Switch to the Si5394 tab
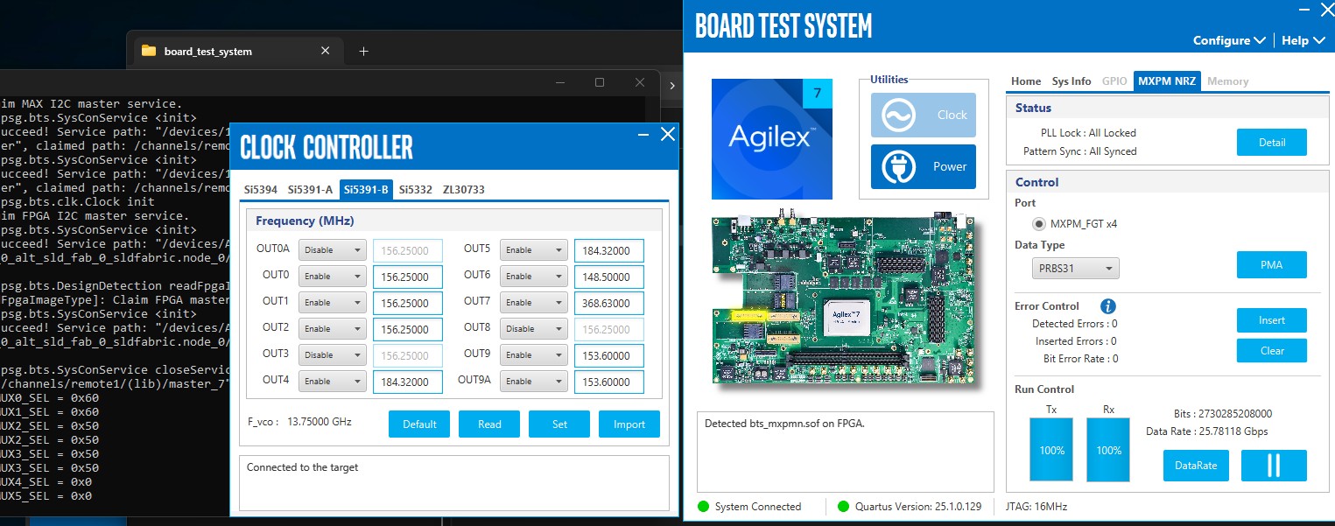Image resolution: width=1335 pixels, height=526 pixels. click(261, 190)
